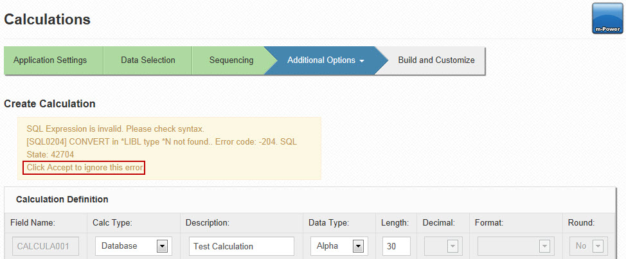The width and height of the screenshot is (626, 259).
Task: Open the disabled Format dropdown
Action: point(514,246)
